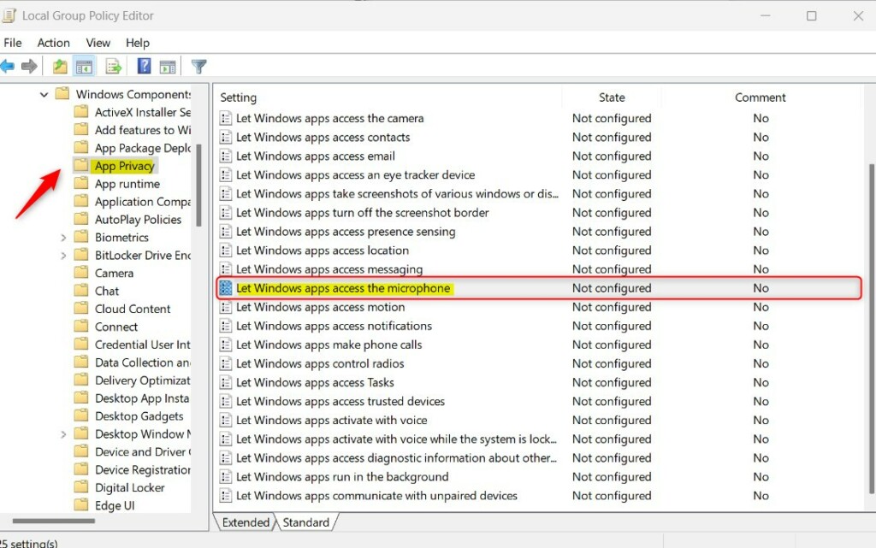Screen dimensions: 876x548
Task: Expand the Biometrics tree node
Action: (63, 237)
